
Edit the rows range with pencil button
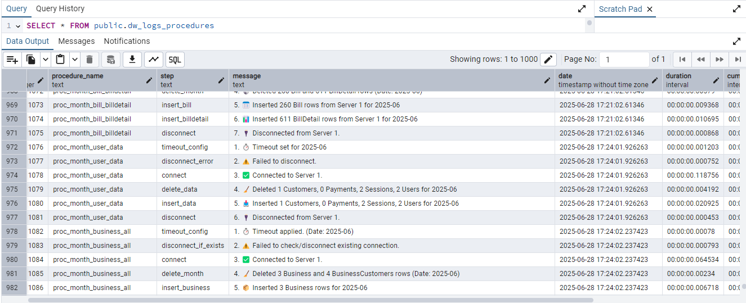(548, 60)
